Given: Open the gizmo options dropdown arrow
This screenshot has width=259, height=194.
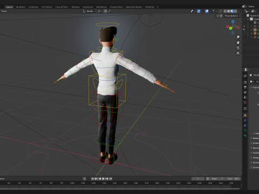Looking at the screenshot, I should [x=202, y=11].
